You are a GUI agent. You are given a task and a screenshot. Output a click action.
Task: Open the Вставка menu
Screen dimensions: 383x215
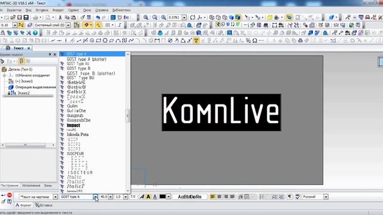coord(42,10)
